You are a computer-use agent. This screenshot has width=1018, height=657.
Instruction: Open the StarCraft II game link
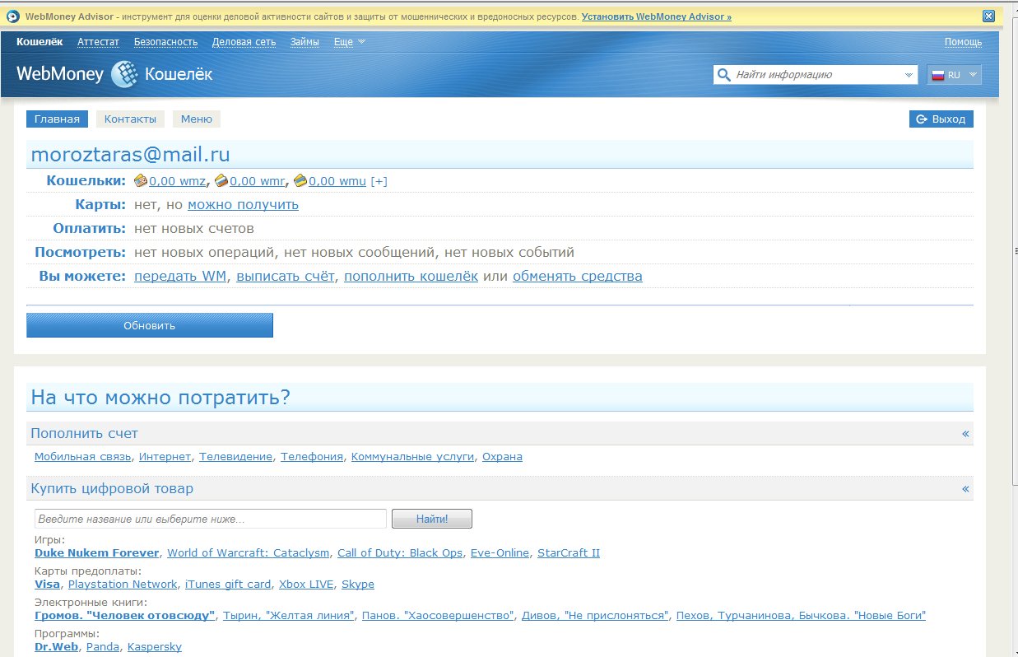(569, 553)
